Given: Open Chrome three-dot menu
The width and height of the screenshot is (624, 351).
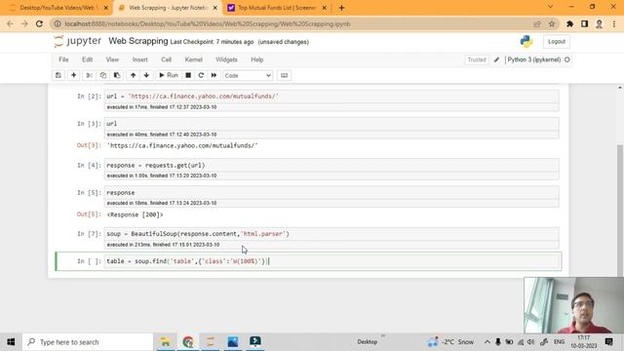Looking at the screenshot, I should click(x=614, y=23).
